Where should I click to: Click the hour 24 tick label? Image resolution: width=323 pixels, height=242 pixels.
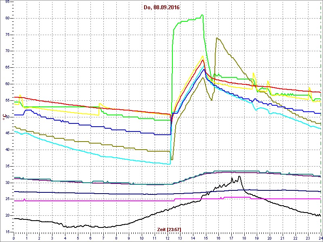click(x=320, y=238)
